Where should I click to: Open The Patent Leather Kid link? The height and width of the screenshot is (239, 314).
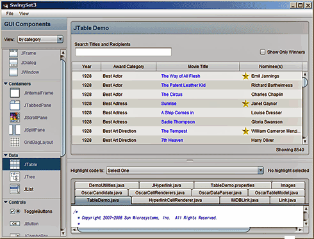click(183, 85)
